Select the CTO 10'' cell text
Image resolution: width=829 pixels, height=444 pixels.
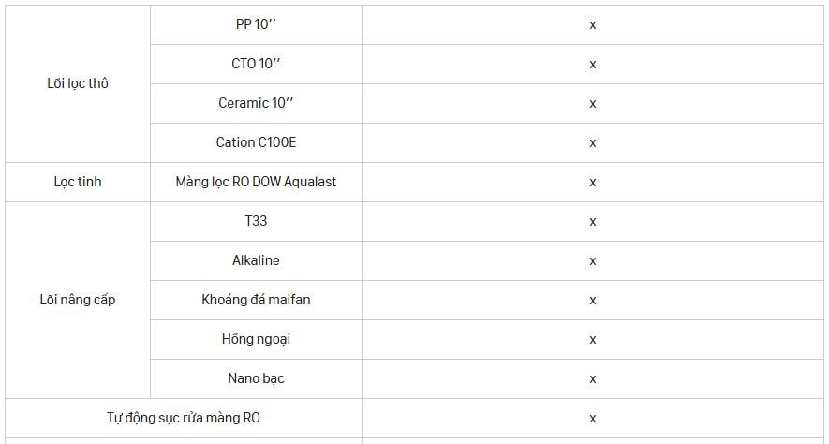pos(256,64)
